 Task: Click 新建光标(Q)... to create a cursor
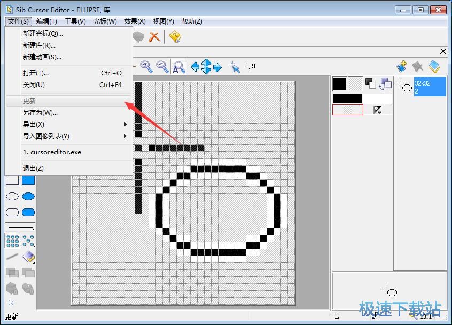43,33
